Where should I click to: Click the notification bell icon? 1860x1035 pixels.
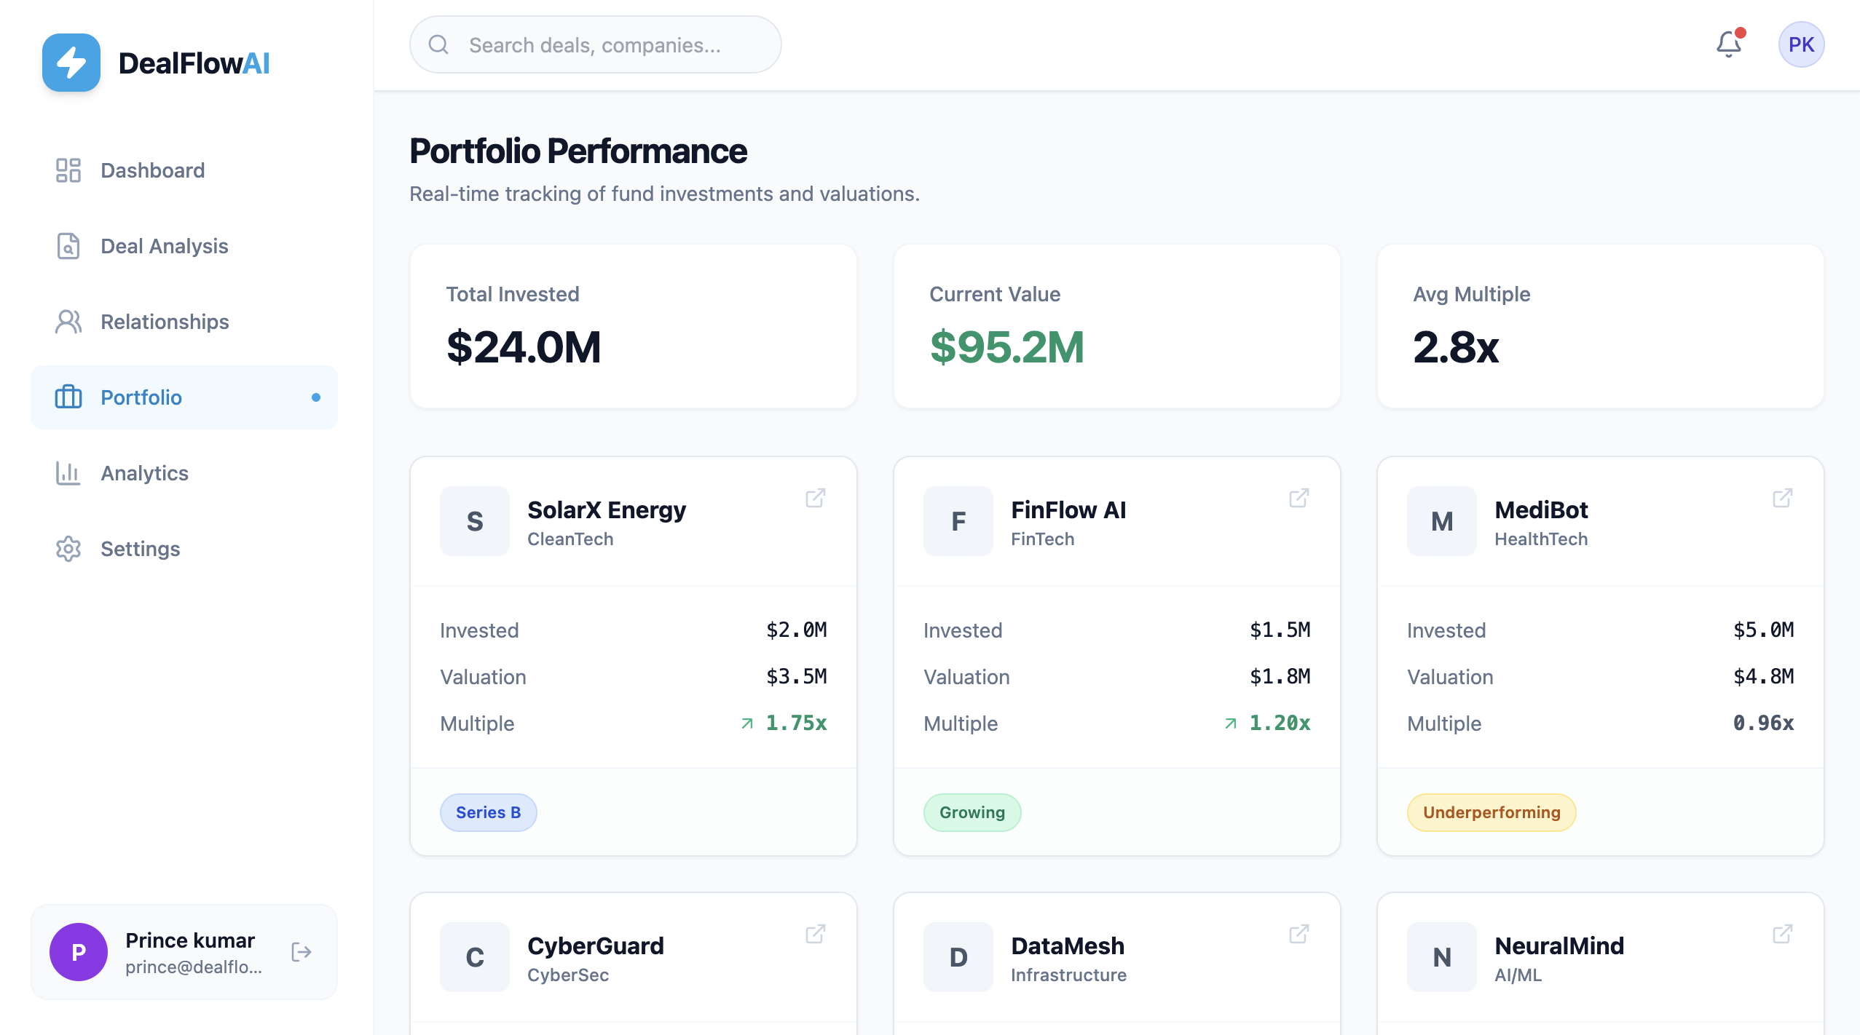pos(1728,44)
